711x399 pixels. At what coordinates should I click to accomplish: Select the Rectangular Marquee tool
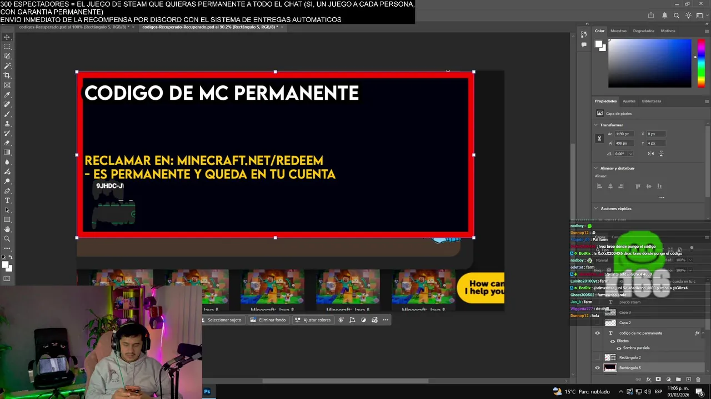7,47
